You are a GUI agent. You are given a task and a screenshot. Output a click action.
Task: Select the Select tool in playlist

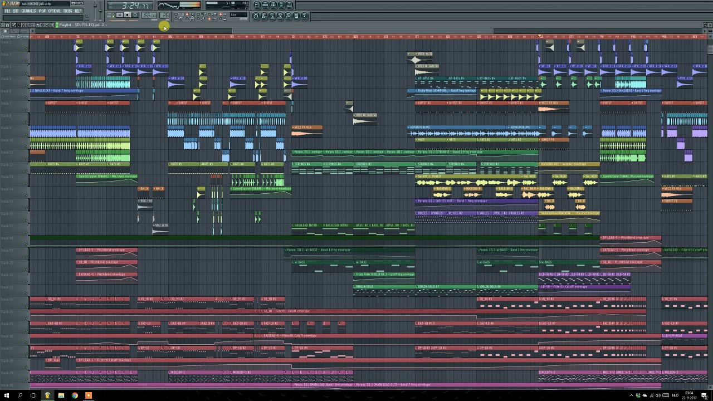(x=42, y=25)
